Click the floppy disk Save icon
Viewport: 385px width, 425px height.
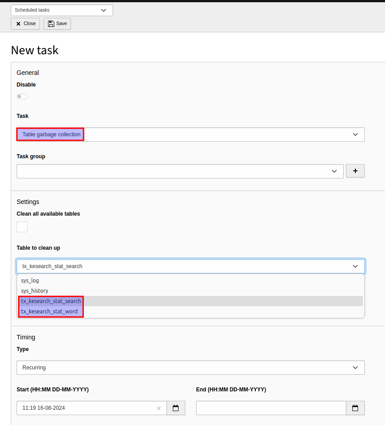[x=51, y=23]
